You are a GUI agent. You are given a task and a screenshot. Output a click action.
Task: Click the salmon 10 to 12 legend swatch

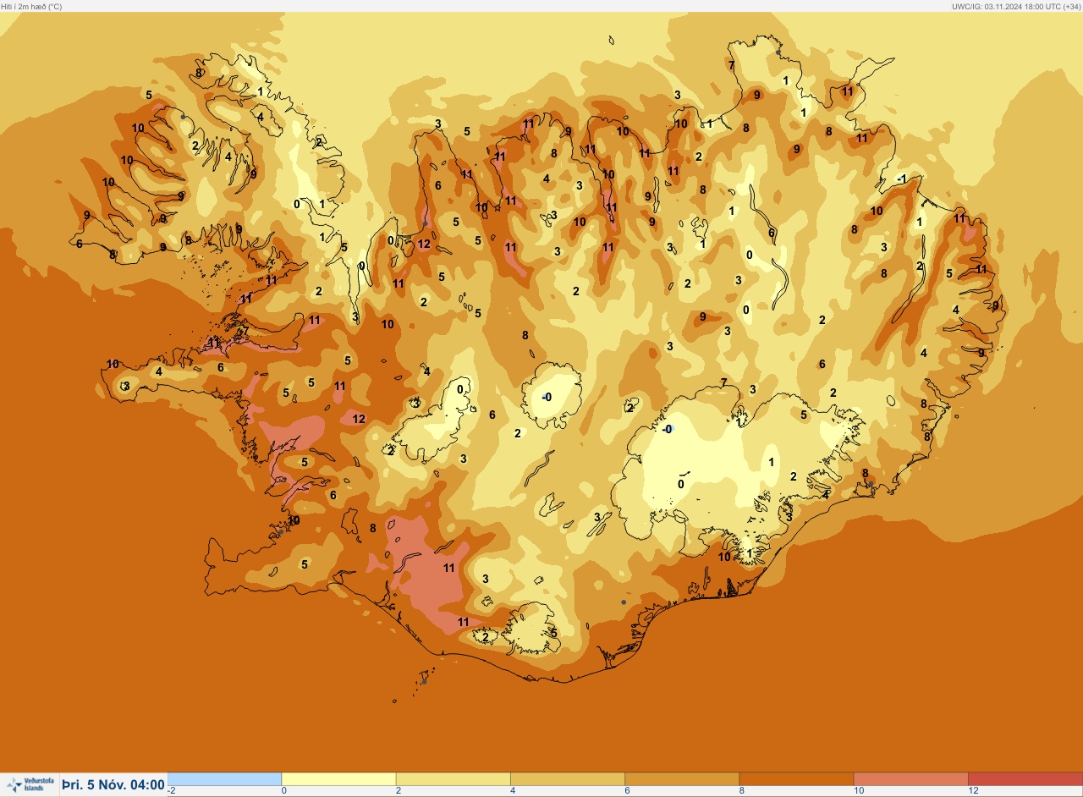point(910,778)
